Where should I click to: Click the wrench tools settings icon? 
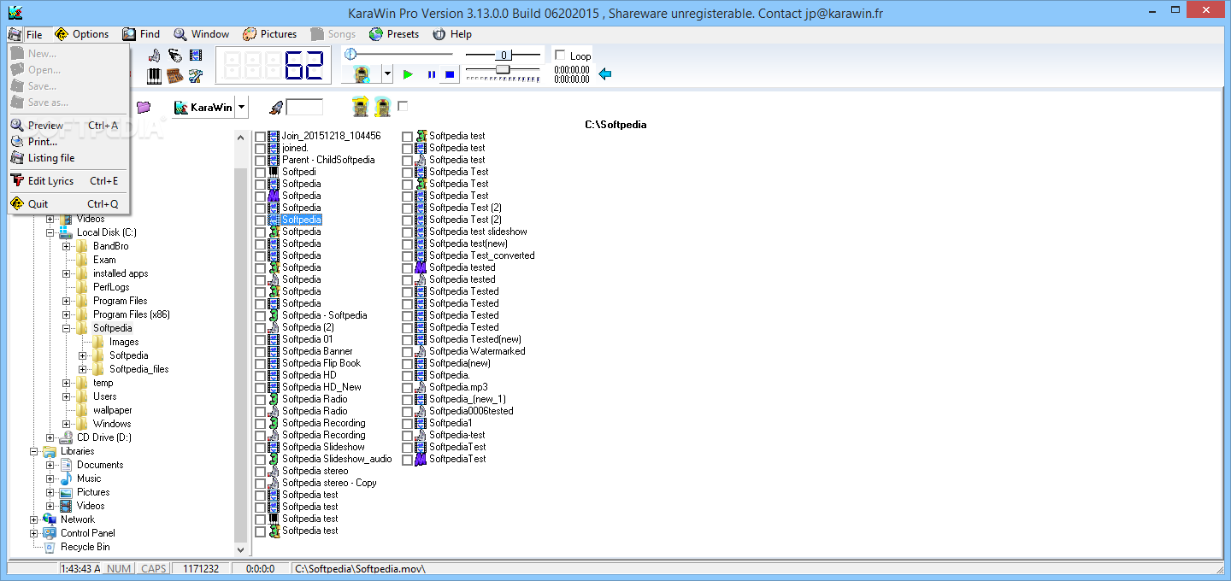pyautogui.click(x=196, y=76)
